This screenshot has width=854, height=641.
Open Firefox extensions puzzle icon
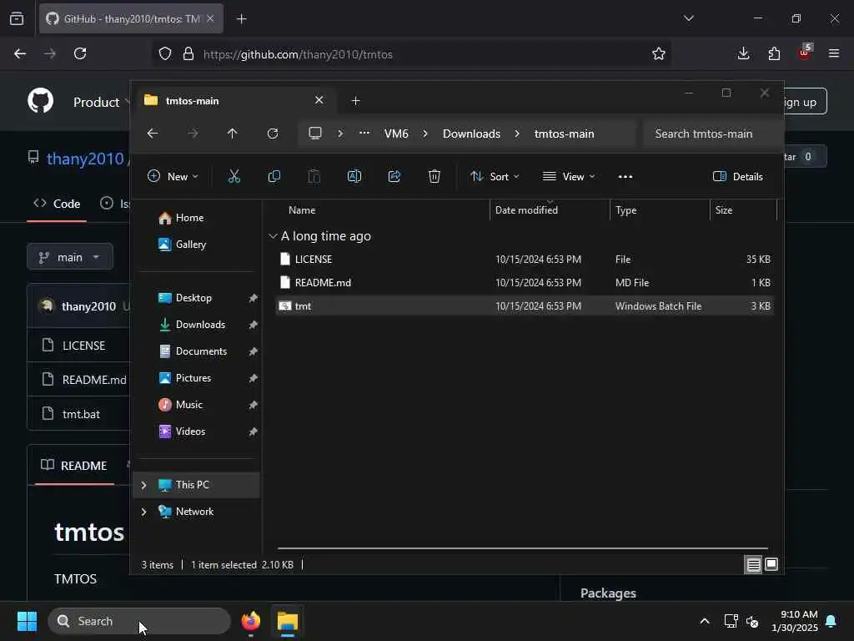774,53
